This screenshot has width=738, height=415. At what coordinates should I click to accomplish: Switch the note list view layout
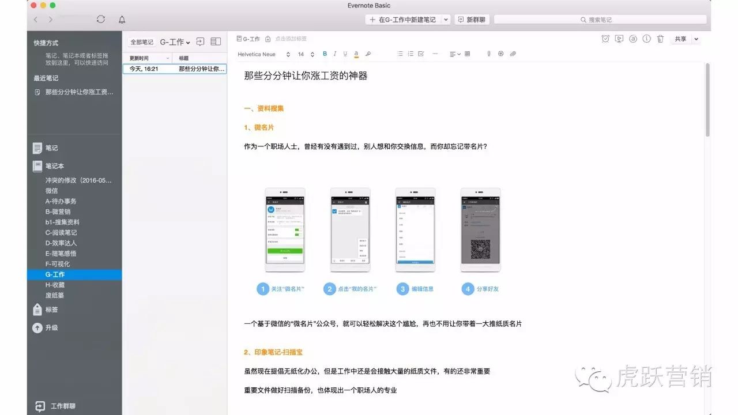point(216,41)
